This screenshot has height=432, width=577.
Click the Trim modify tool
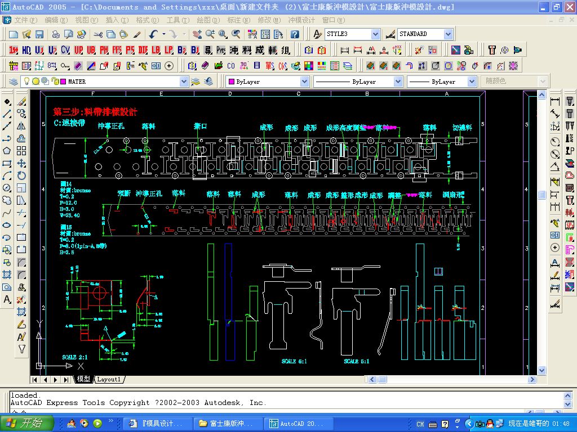tap(22, 213)
